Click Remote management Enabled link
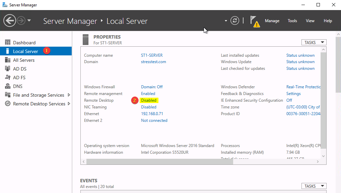The image size is (341, 193). (148, 93)
